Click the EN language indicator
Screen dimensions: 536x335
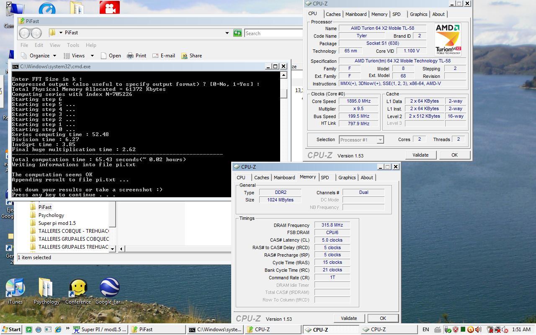pos(425,330)
